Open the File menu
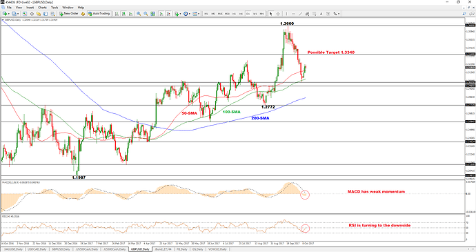Screen dimensions: 476x252 [x=9, y=8]
